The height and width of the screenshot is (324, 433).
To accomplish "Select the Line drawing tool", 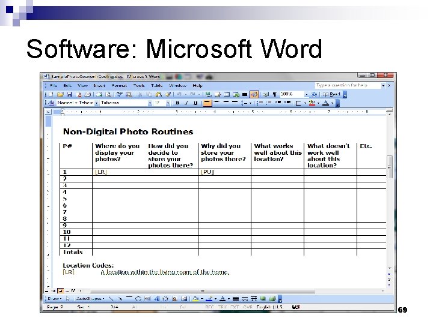I will 111,299.
